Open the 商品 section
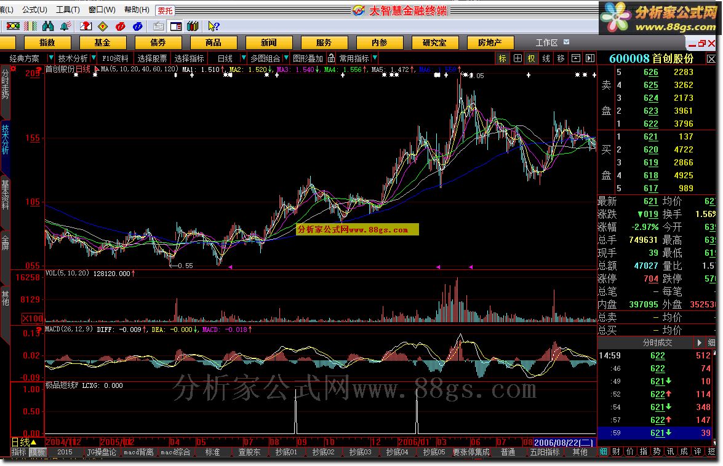 [214, 43]
